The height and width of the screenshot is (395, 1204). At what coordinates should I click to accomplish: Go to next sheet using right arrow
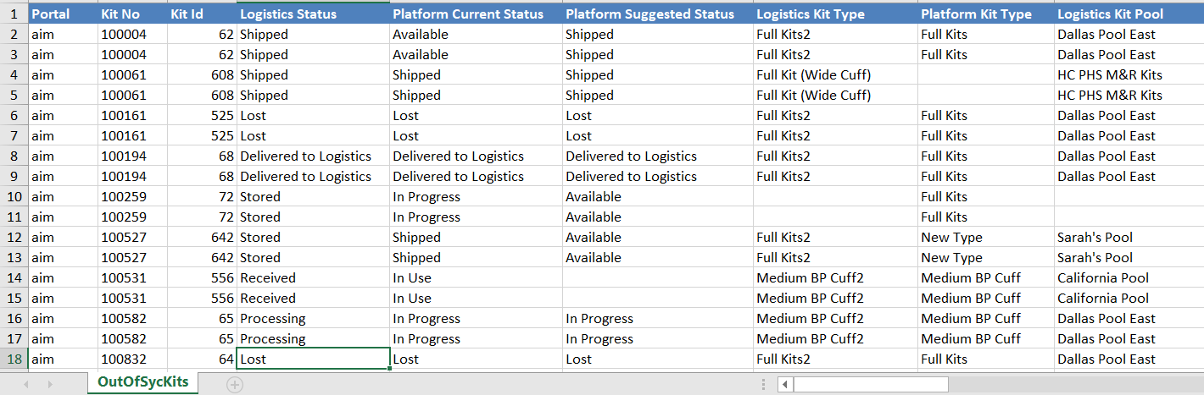pyautogui.click(x=52, y=384)
